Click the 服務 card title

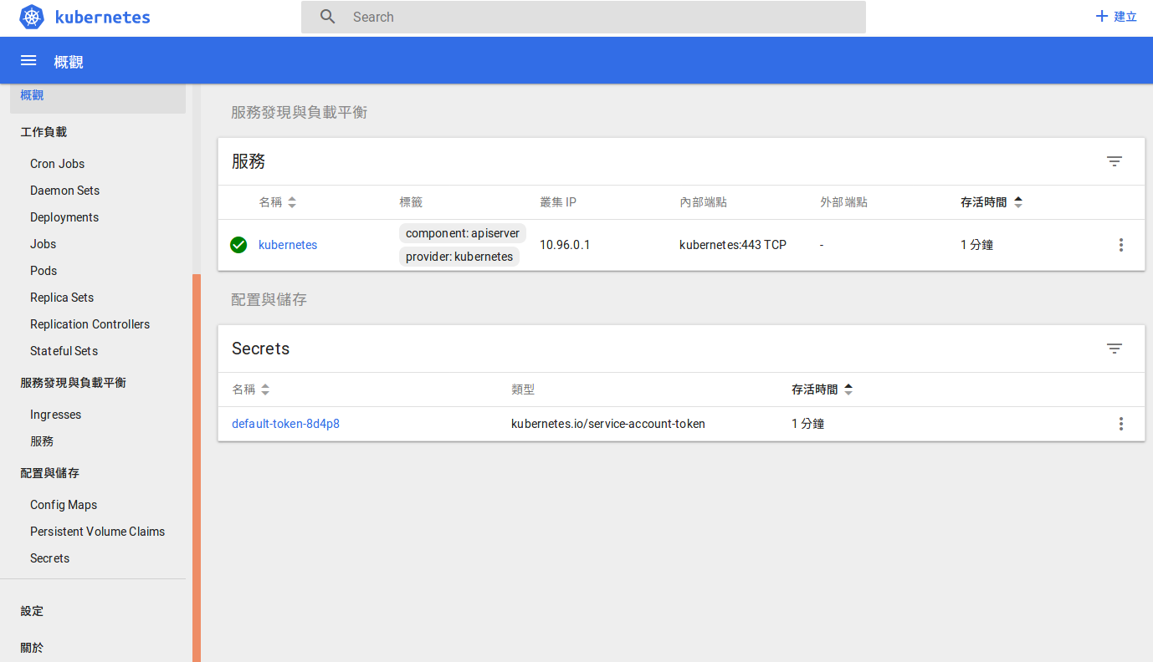(249, 161)
